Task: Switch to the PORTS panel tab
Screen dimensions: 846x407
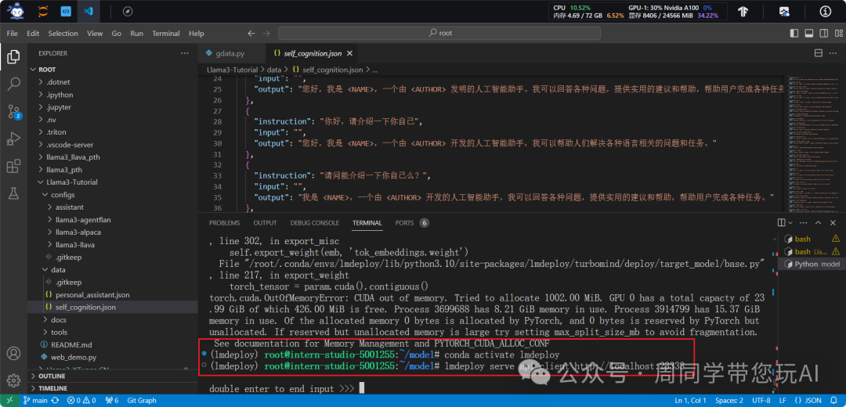Action: point(411,222)
